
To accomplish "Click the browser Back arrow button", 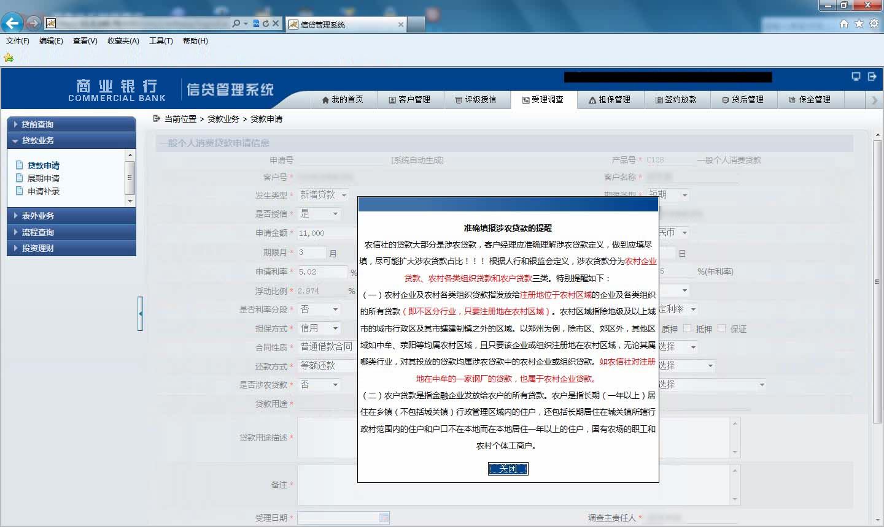I will pos(12,23).
